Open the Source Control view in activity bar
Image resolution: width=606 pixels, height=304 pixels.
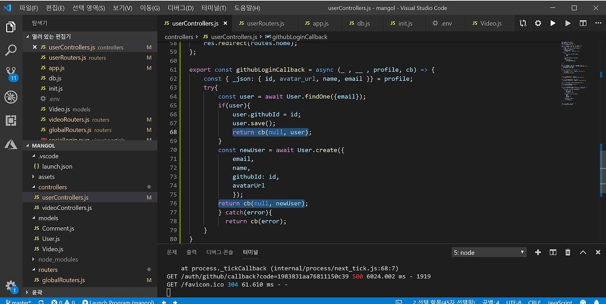[x=11, y=73]
